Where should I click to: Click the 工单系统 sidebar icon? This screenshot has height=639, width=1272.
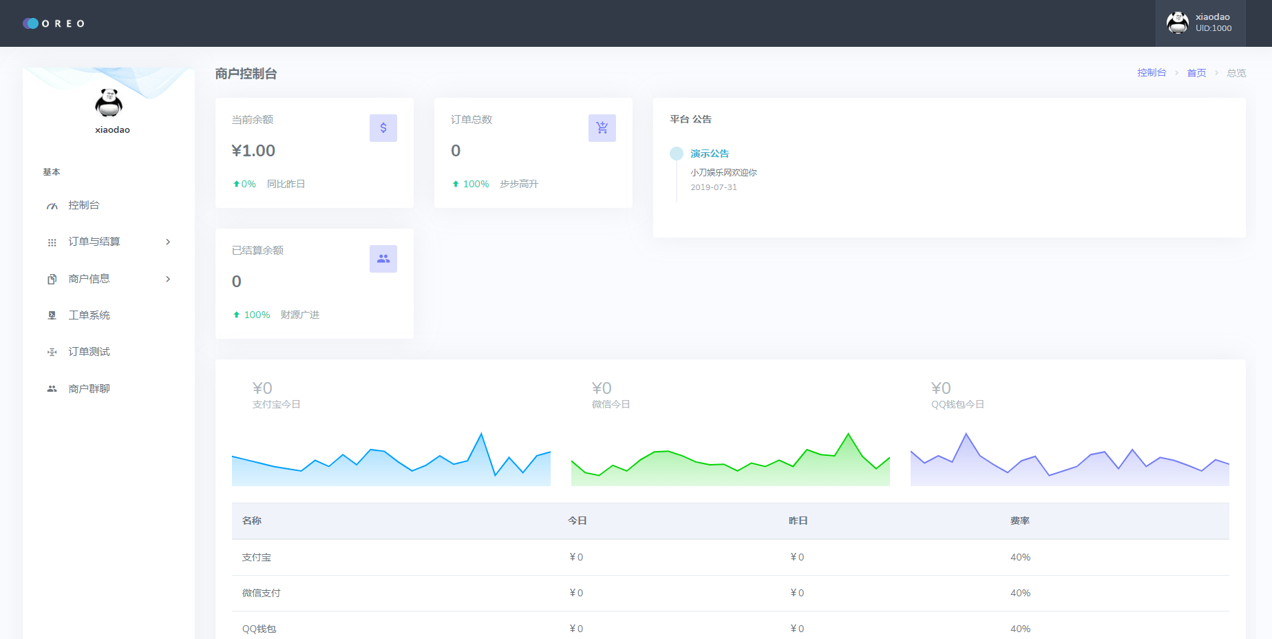point(52,315)
